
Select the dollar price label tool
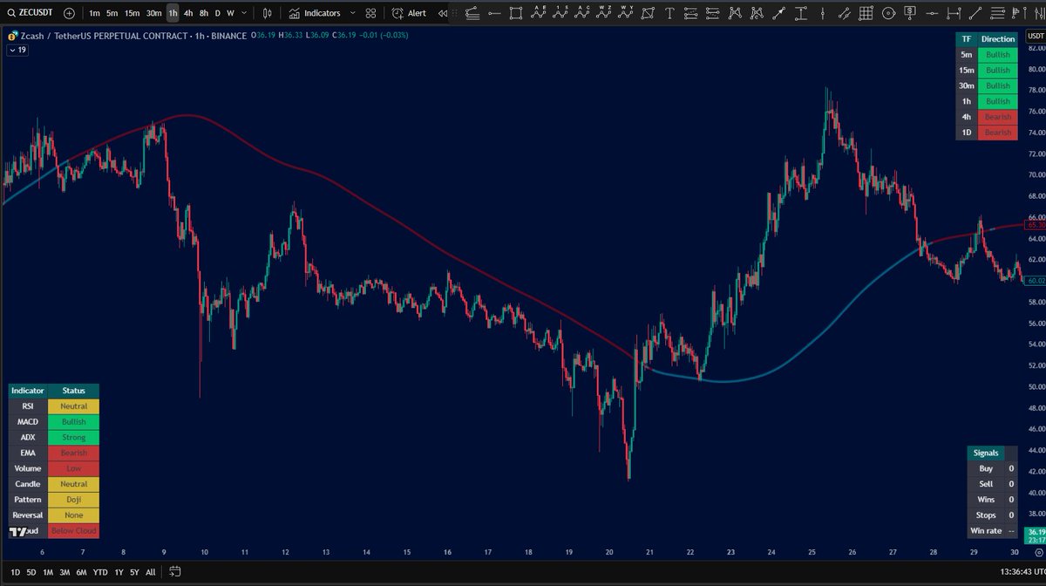910,13
